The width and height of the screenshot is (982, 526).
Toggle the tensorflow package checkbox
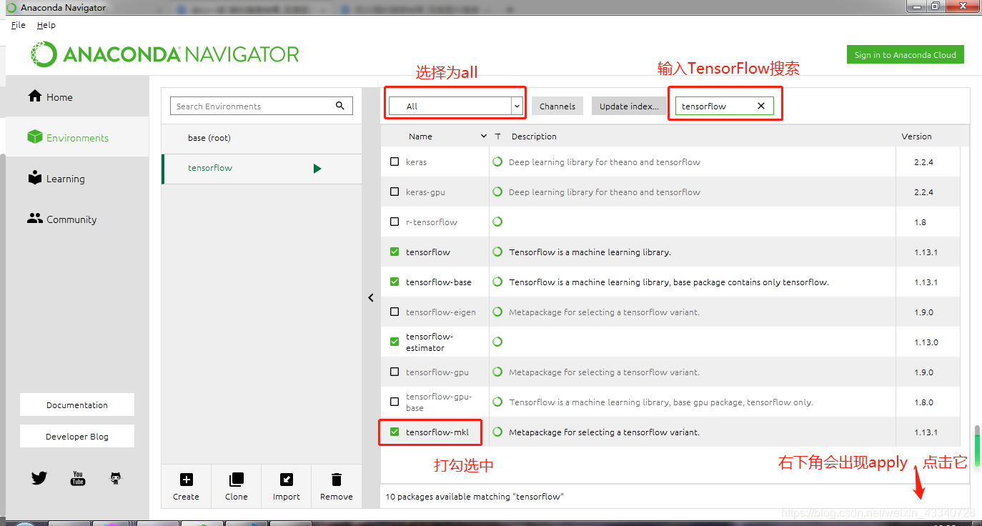tap(395, 252)
